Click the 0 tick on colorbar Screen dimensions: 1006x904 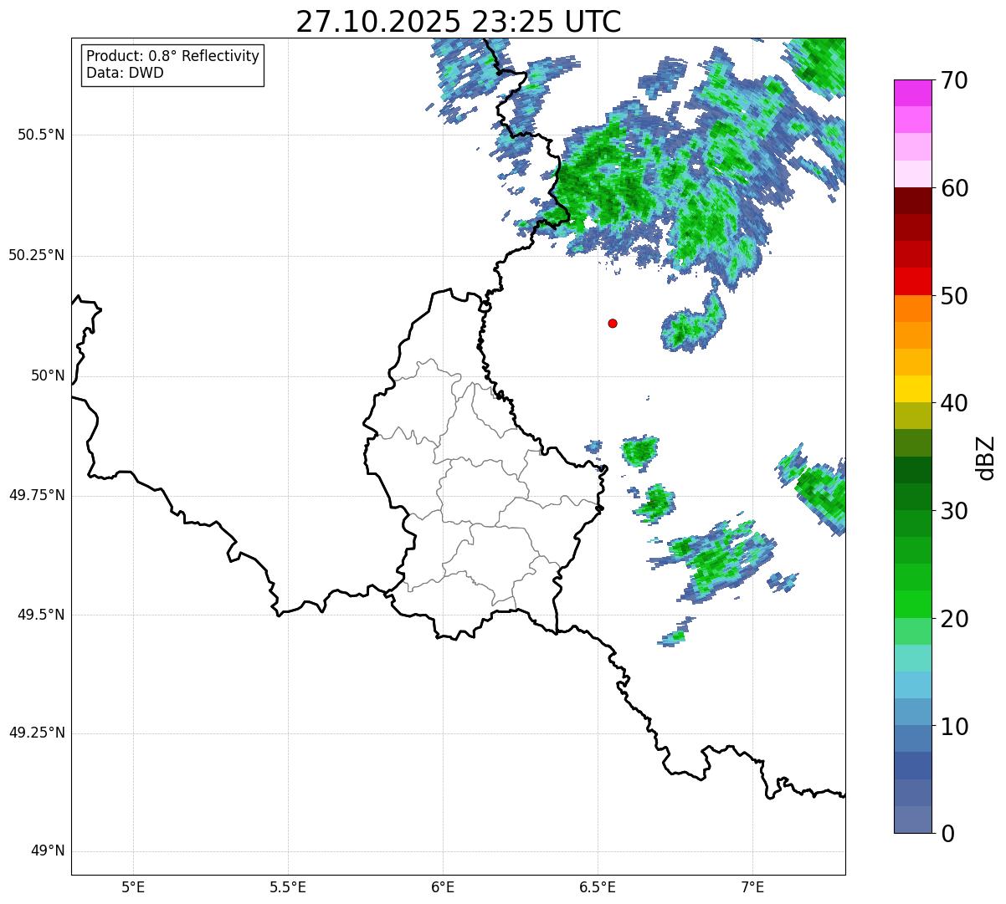tap(947, 834)
